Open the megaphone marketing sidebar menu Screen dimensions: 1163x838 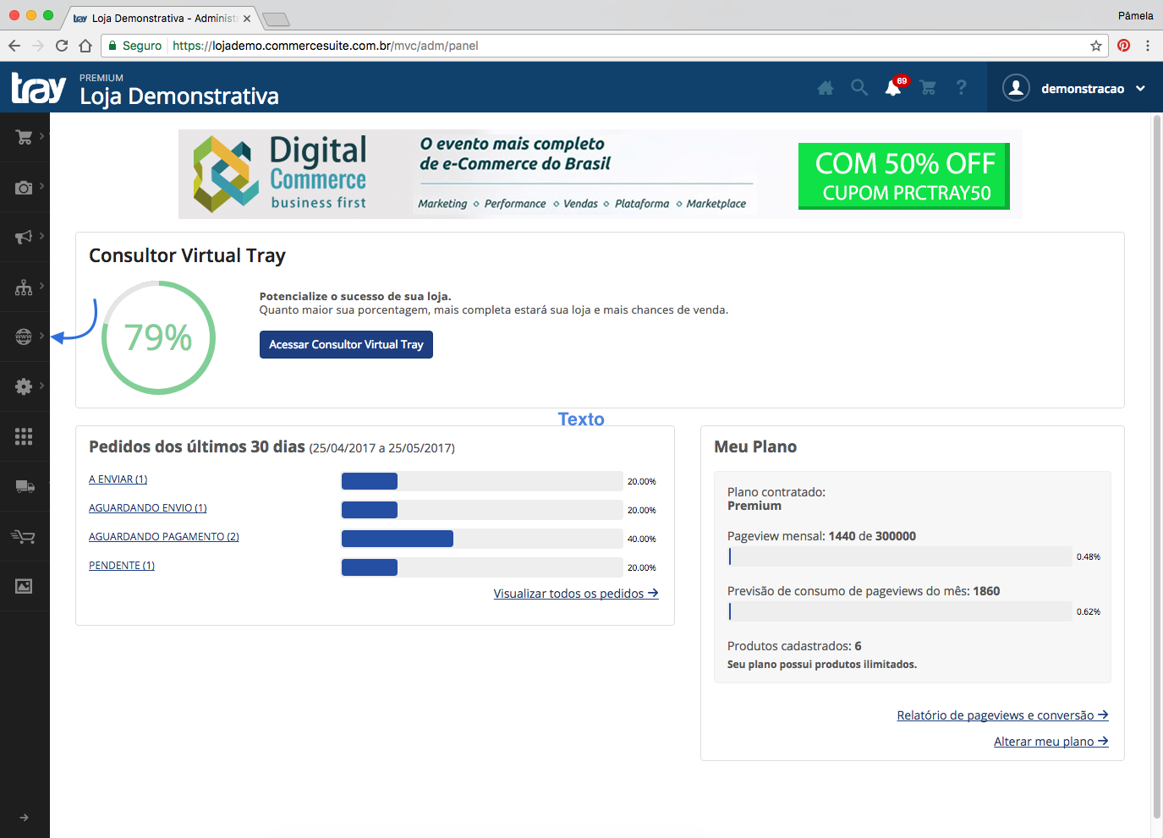pyautogui.click(x=24, y=237)
